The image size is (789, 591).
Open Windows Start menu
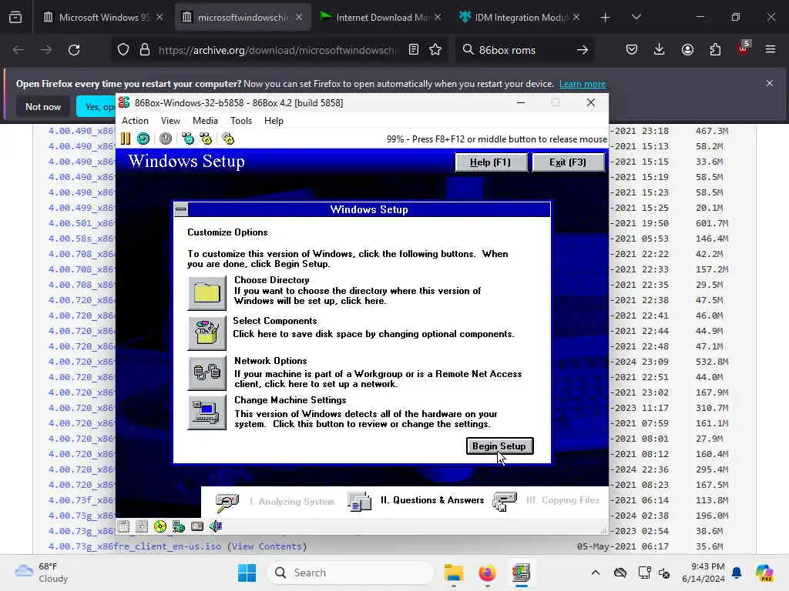pos(247,573)
